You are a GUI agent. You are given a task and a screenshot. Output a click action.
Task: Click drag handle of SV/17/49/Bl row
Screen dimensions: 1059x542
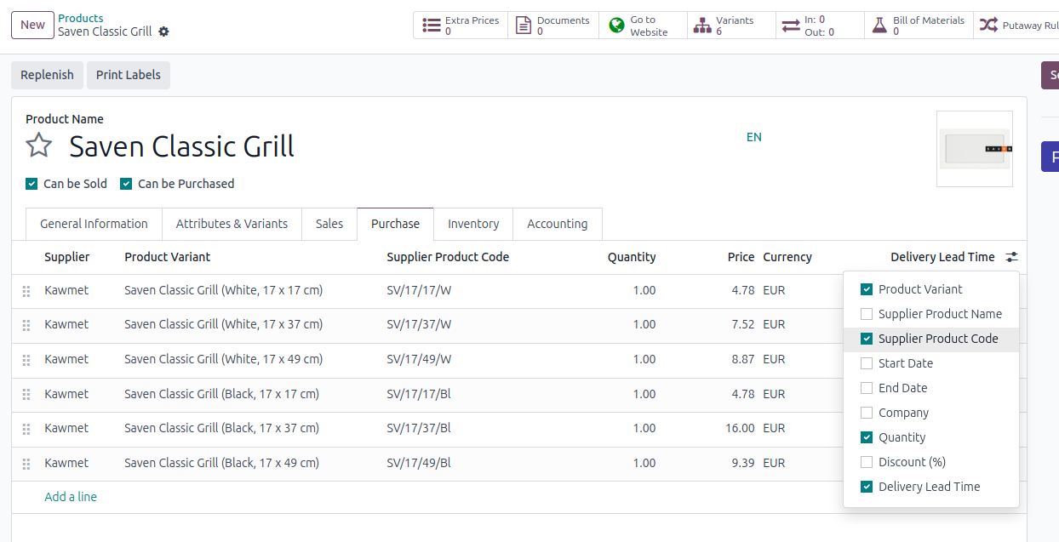point(26,464)
